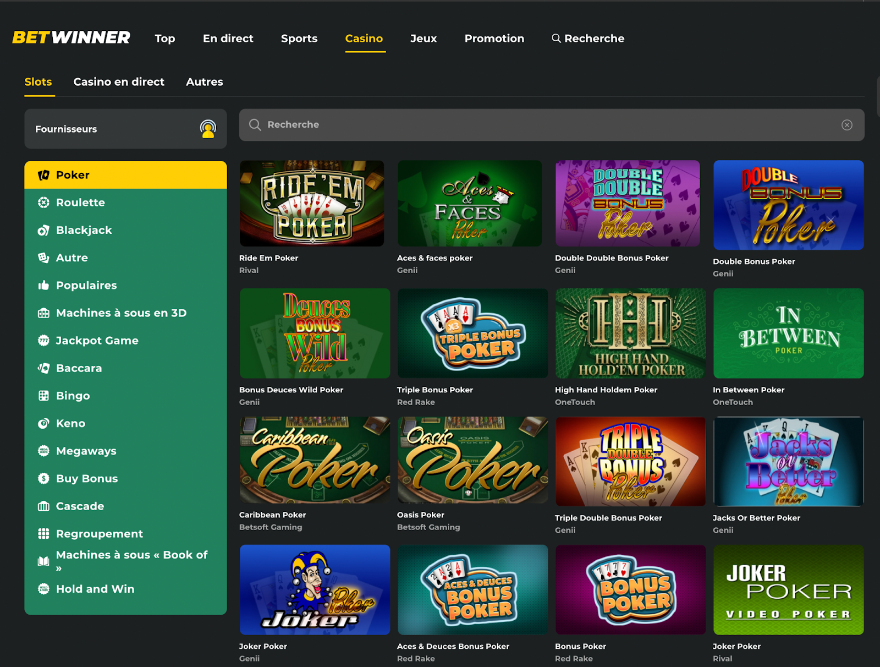Select Roulette category label
The width and height of the screenshot is (880, 667).
[80, 203]
